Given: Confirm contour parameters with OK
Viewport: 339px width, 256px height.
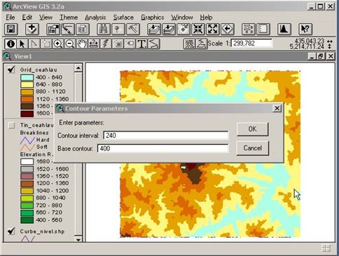Looking at the screenshot, I should 252,129.
